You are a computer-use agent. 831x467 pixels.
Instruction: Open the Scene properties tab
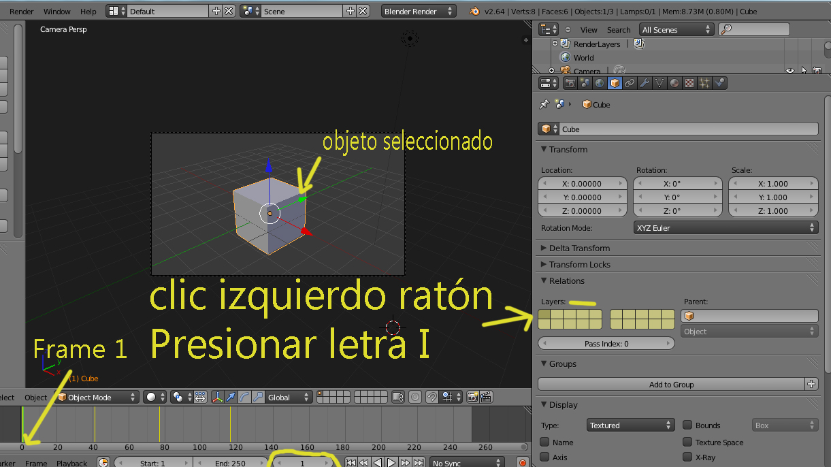[585, 83]
